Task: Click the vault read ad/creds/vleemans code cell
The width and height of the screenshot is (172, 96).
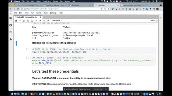Action: (x=94, y=51)
